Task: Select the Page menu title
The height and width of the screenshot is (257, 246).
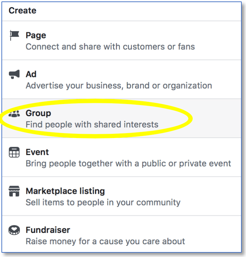Action: click(36, 35)
